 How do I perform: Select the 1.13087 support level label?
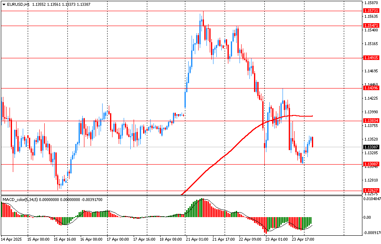tap(371, 164)
